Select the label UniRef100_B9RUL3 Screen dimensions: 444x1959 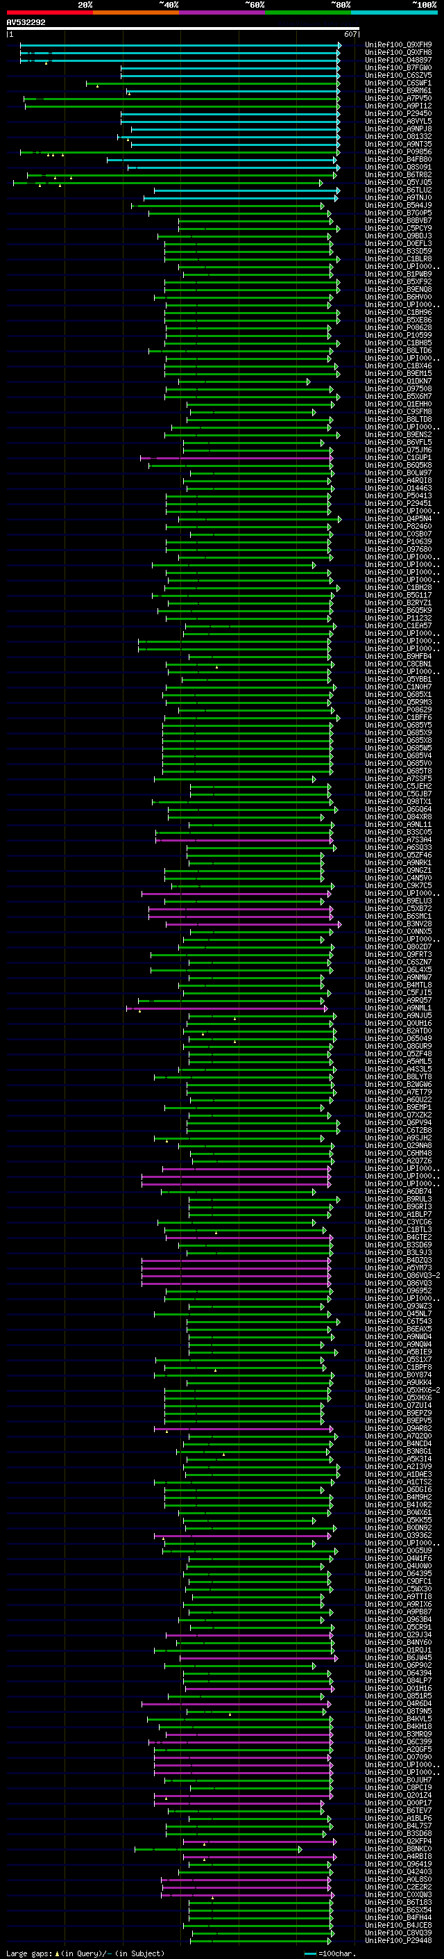398,1199
